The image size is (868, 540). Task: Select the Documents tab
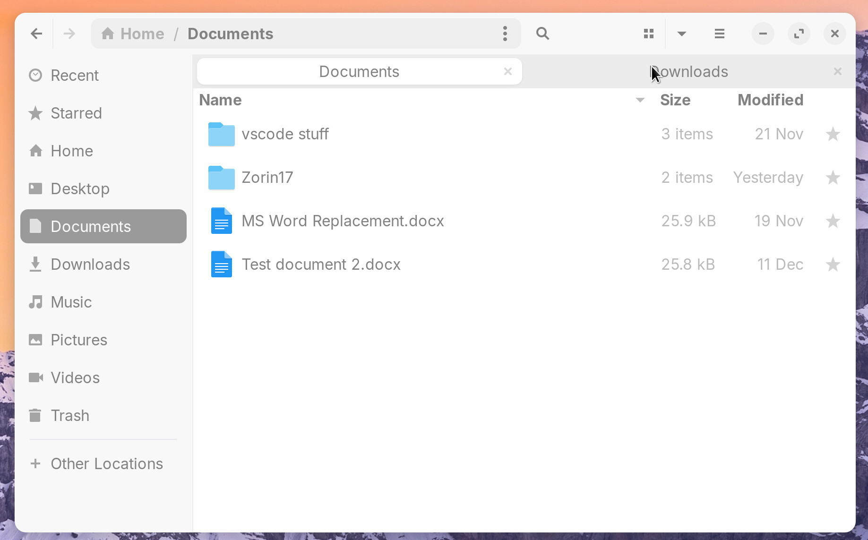click(x=359, y=71)
